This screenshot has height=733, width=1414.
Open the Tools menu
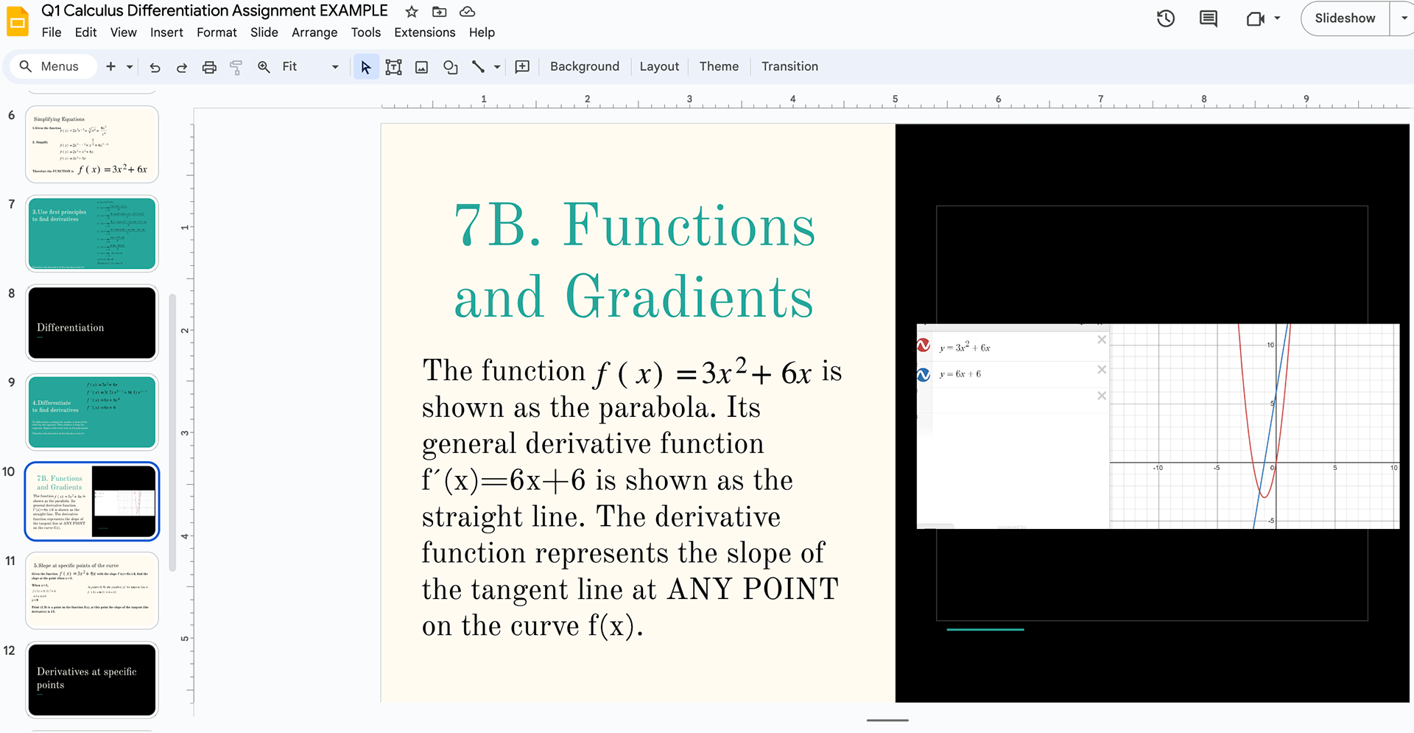(x=365, y=32)
